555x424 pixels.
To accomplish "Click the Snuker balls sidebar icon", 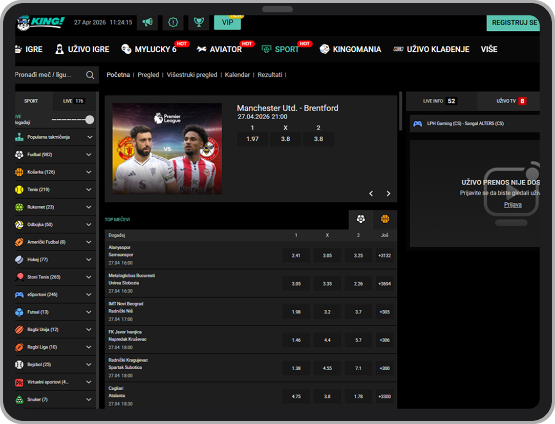I will 19,399.
